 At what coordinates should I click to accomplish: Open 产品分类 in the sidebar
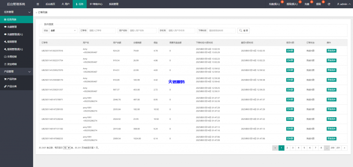(x=17, y=86)
